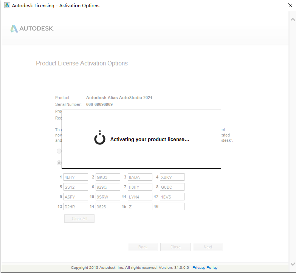
Task: Click activation code field 13 containing D2HR
Action: pyautogui.click(x=76, y=206)
